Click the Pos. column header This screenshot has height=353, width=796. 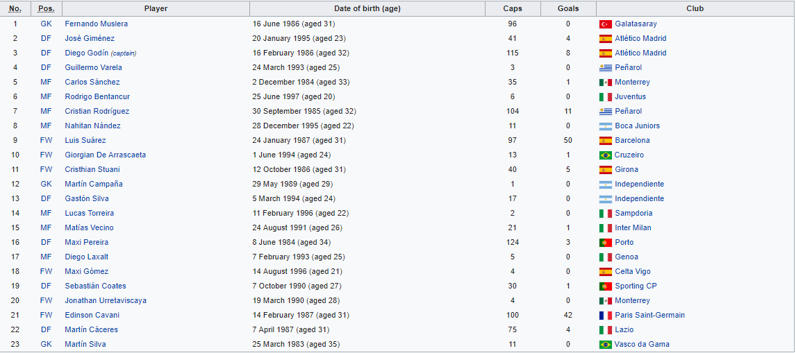47,9
